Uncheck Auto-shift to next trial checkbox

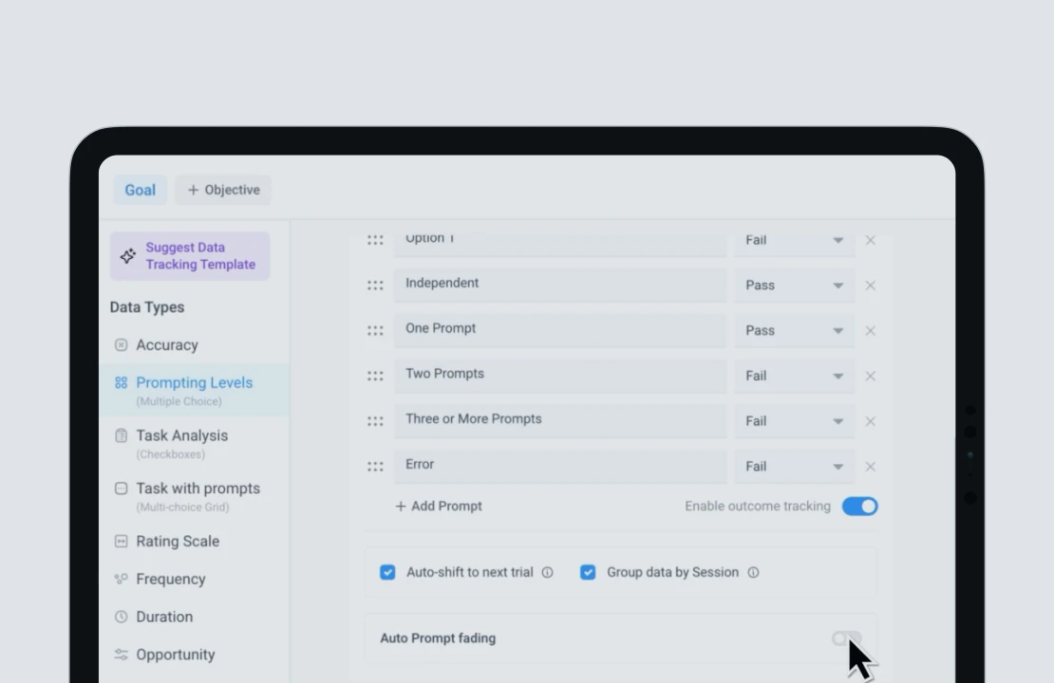[387, 573]
